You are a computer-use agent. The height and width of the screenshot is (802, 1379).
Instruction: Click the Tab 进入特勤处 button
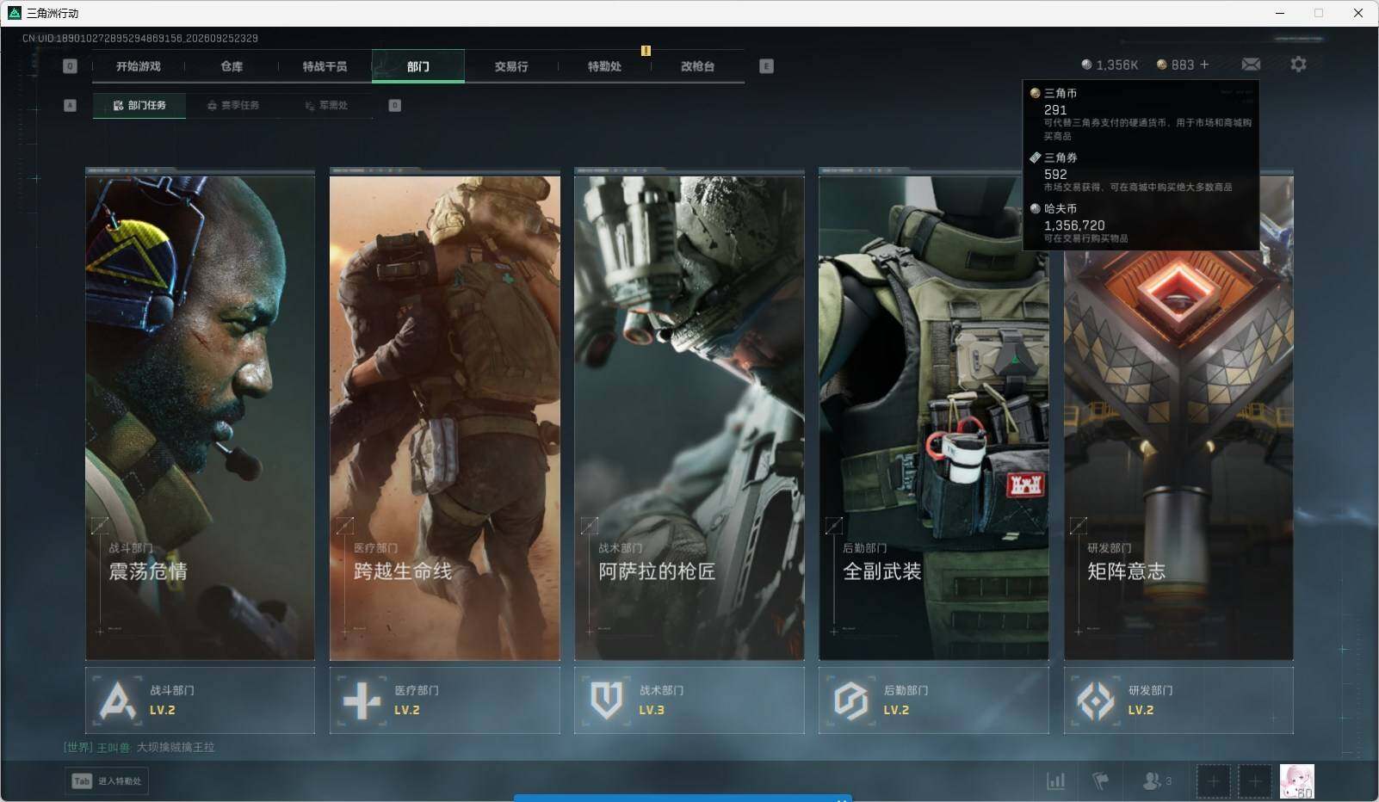pos(107,780)
